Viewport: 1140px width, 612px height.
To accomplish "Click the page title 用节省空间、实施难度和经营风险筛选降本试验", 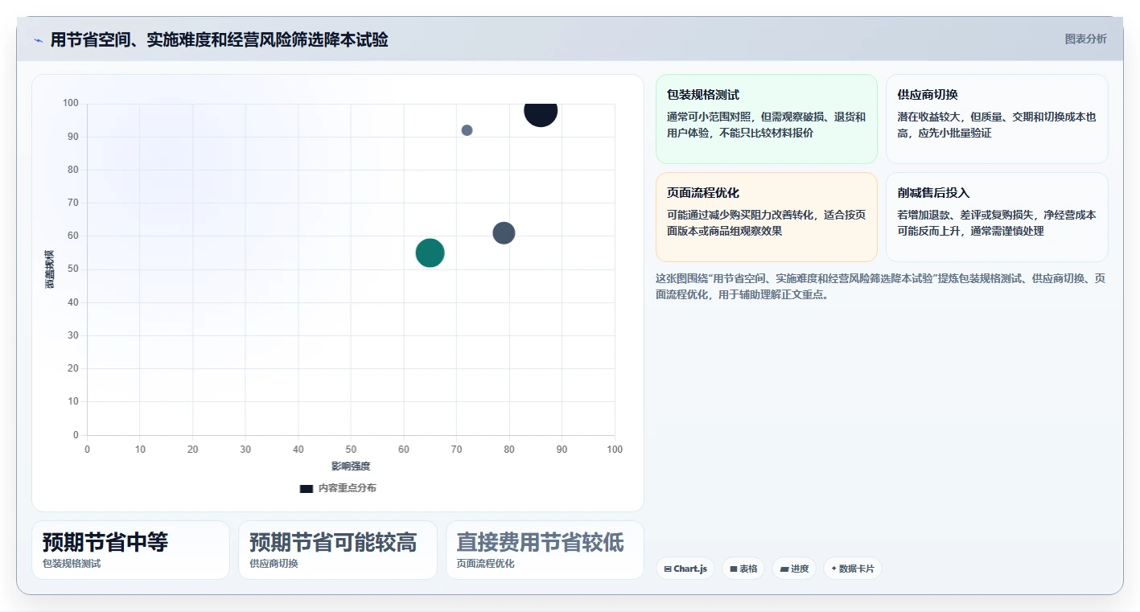I will (219, 39).
